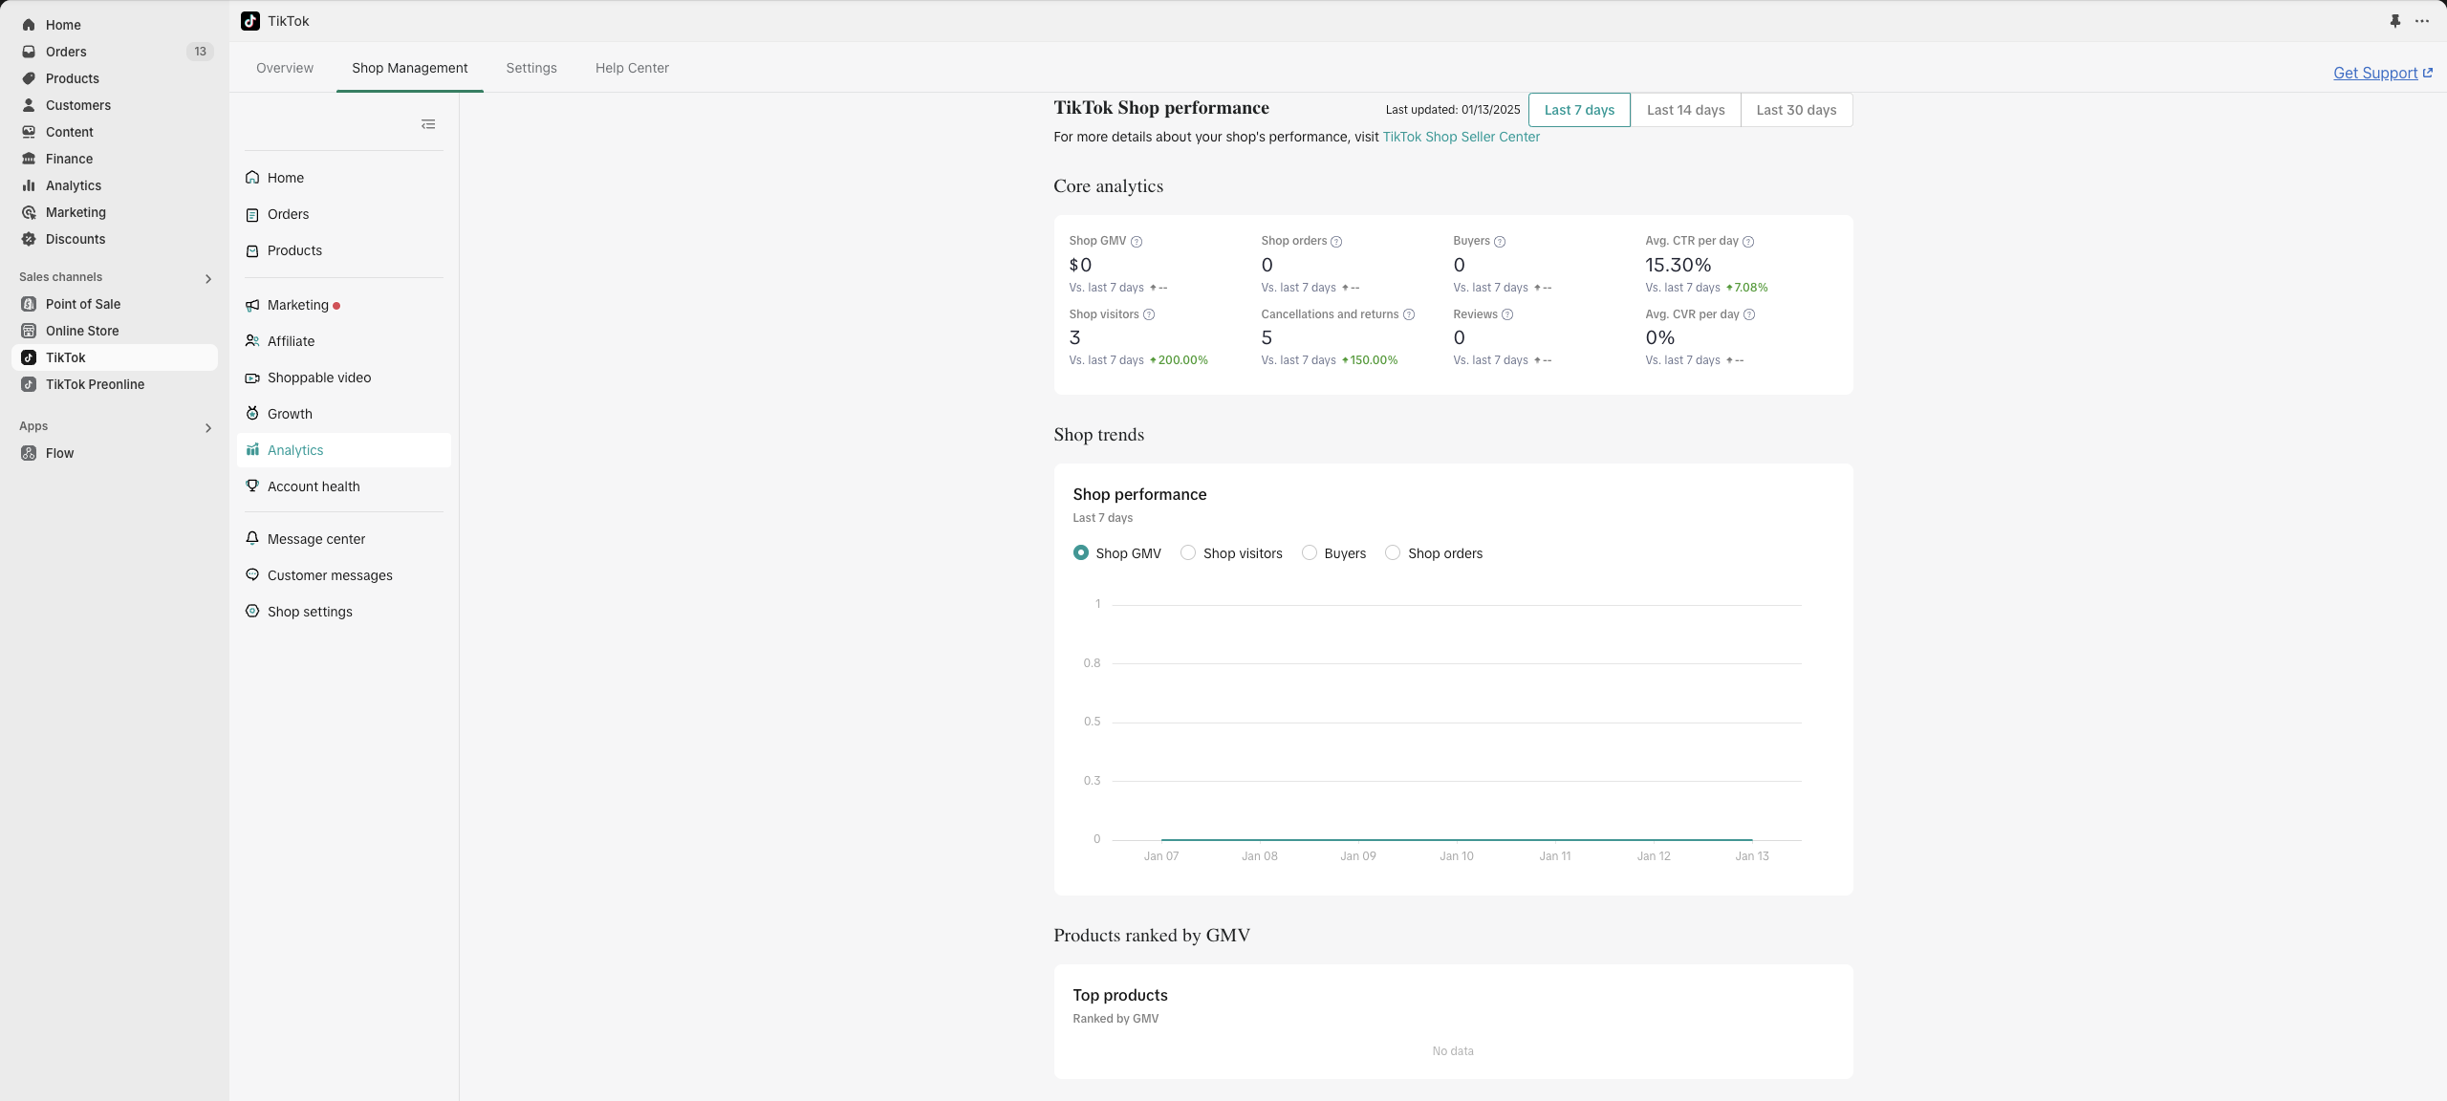This screenshot has width=2447, height=1101.
Task: Open the three-dots more options menu
Action: pos(2421,21)
